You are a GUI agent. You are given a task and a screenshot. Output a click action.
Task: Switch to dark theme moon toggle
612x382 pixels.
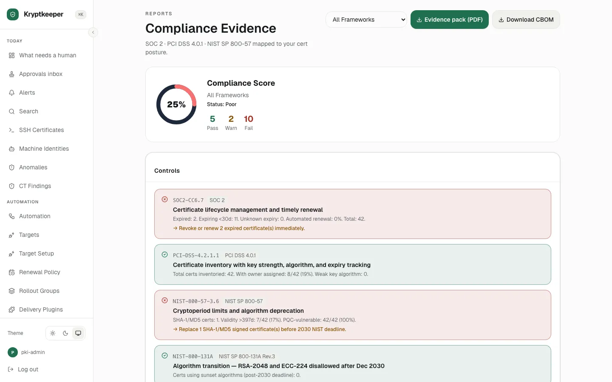[x=65, y=333]
